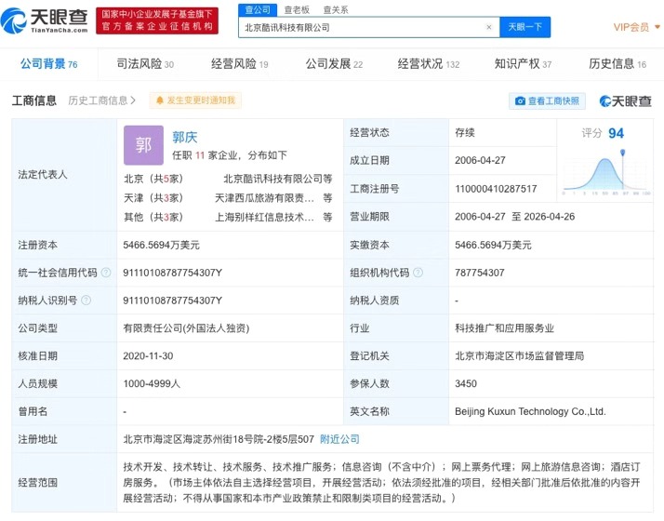The image size is (664, 521).
Task: Open the 知识产权 section tab
Action: click(523, 64)
